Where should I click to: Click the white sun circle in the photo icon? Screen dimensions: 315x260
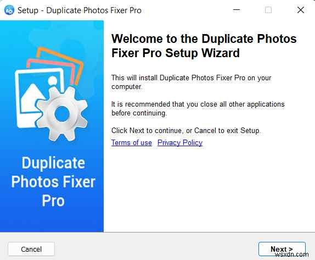[53, 81]
